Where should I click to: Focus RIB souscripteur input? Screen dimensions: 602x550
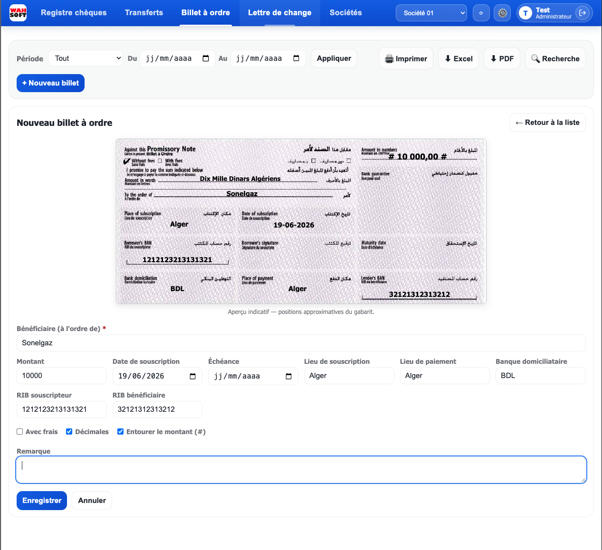coord(62,409)
